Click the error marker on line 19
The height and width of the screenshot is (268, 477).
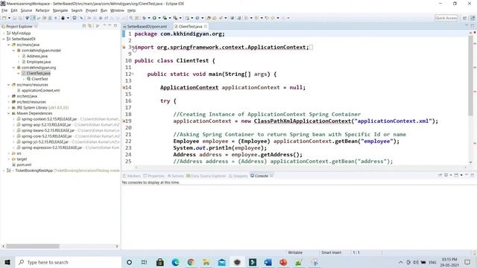pos(124,121)
